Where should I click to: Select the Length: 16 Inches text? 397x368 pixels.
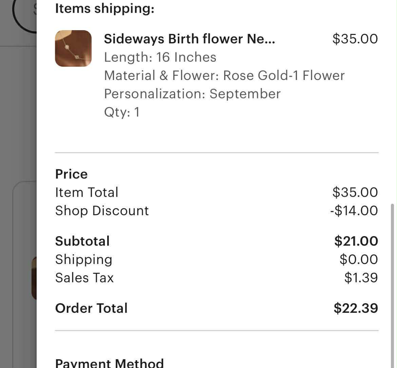point(160,57)
